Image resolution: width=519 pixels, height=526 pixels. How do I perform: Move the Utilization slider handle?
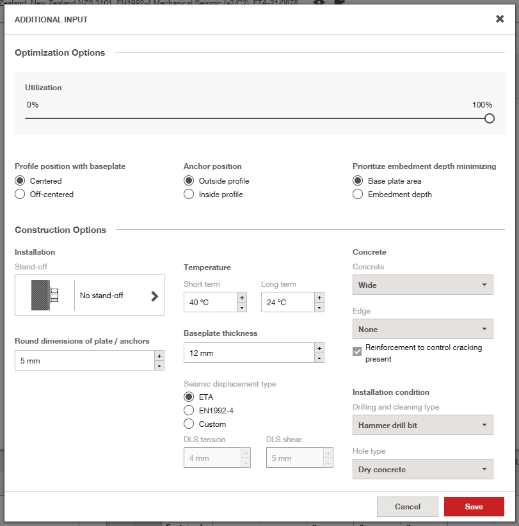click(x=489, y=118)
